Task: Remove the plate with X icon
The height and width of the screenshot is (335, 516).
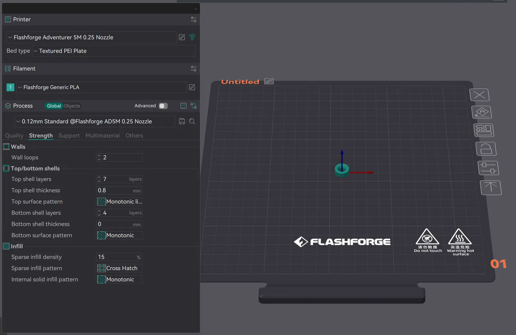Action: (x=480, y=95)
